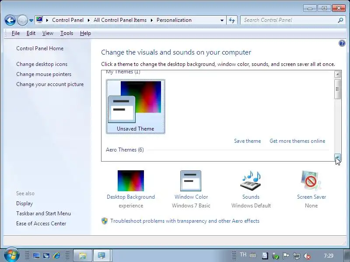Image resolution: width=350 pixels, height=262 pixels.
Task: Click the shield icon beside Troubleshoot link
Action: (105, 221)
